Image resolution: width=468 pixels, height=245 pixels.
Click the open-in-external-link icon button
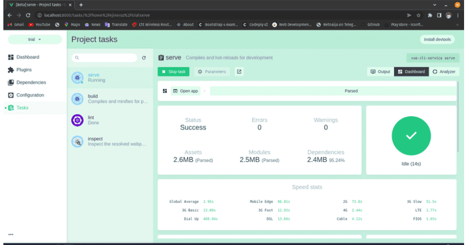(239, 71)
